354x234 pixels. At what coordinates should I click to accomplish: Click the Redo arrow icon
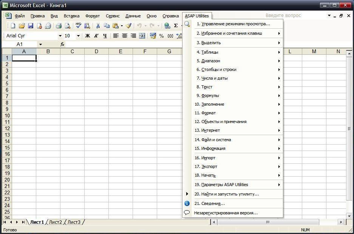coord(152,26)
